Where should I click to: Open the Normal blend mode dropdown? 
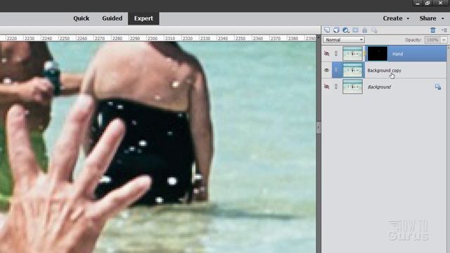point(344,39)
